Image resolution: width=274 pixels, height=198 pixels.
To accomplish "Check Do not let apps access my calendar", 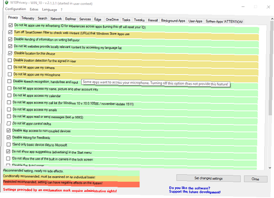I will (x=9, y=95).
